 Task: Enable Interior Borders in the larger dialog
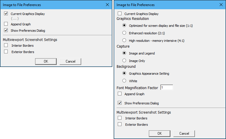point(120,118)
